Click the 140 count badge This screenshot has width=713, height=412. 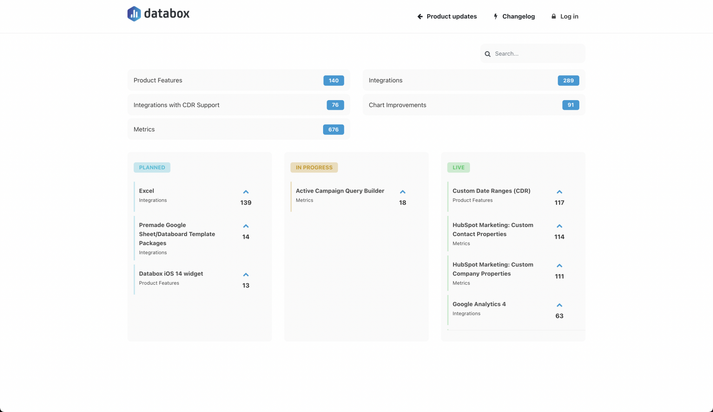coord(334,80)
